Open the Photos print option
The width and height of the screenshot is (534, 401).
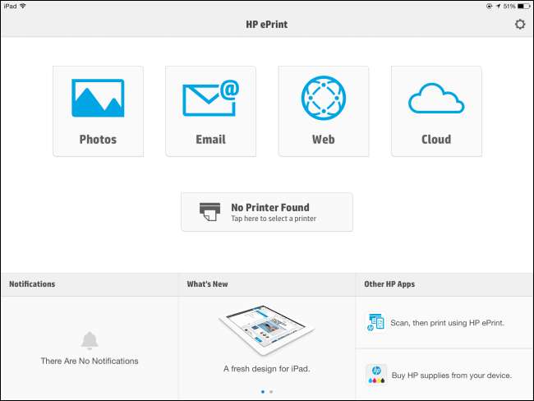click(x=98, y=111)
